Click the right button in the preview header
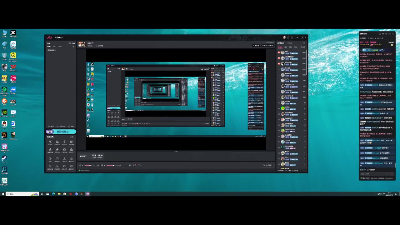The height and width of the screenshot is (225, 400). [267, 46]
